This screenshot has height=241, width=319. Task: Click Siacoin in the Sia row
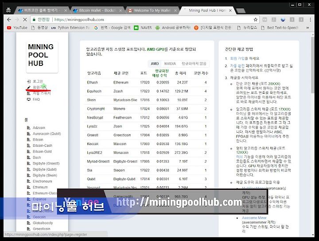(119, 170)
